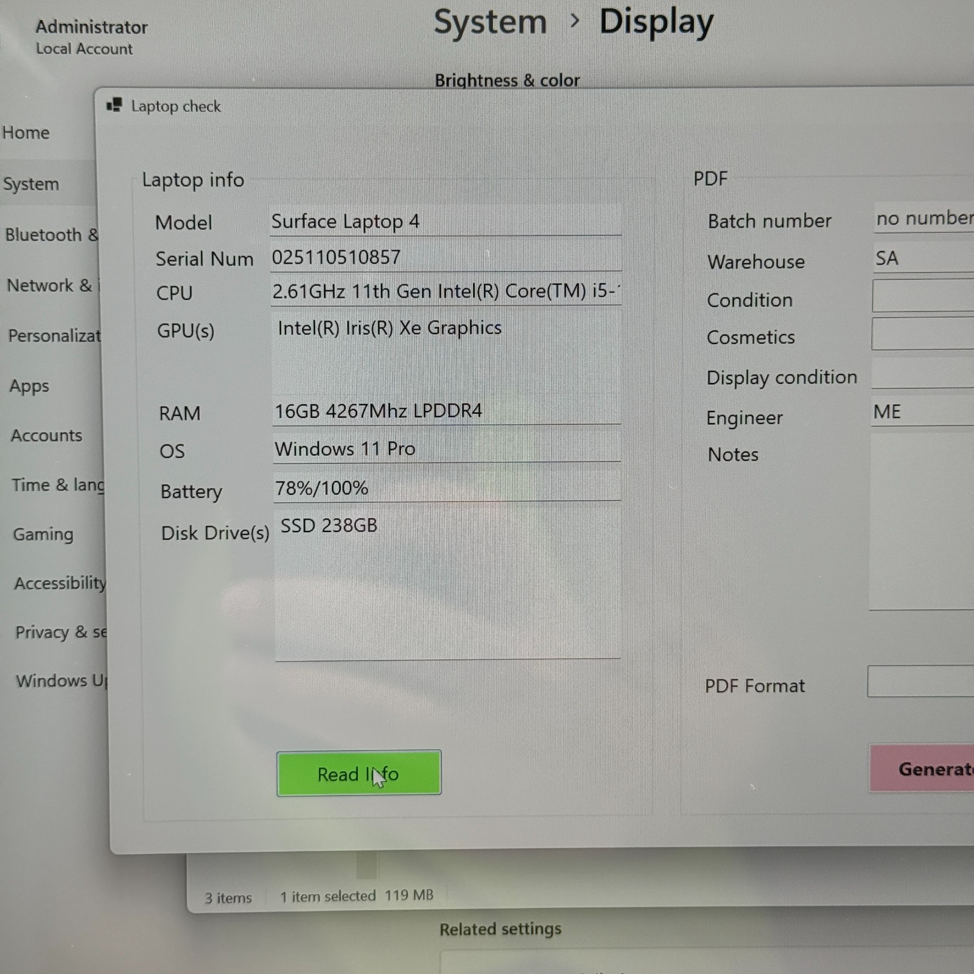Open the Condition dropdown
Screen dimensions: 974x974
click(x=923, y=296)
